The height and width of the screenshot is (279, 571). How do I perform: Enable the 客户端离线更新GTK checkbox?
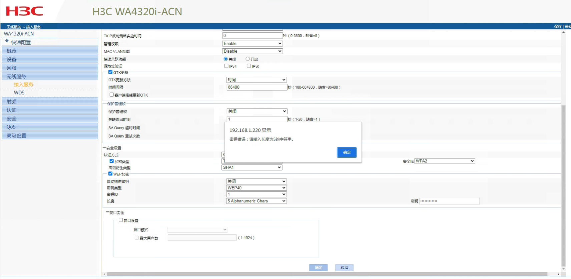click(x=112, y=95)
